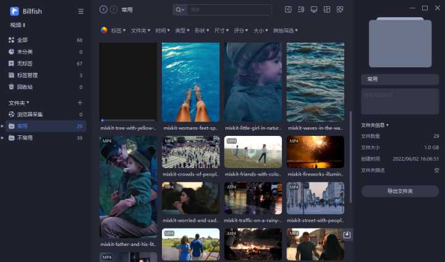This screenshot has width=445, height=262.
Task: Open the sort options icon
Action: [301, 10]
